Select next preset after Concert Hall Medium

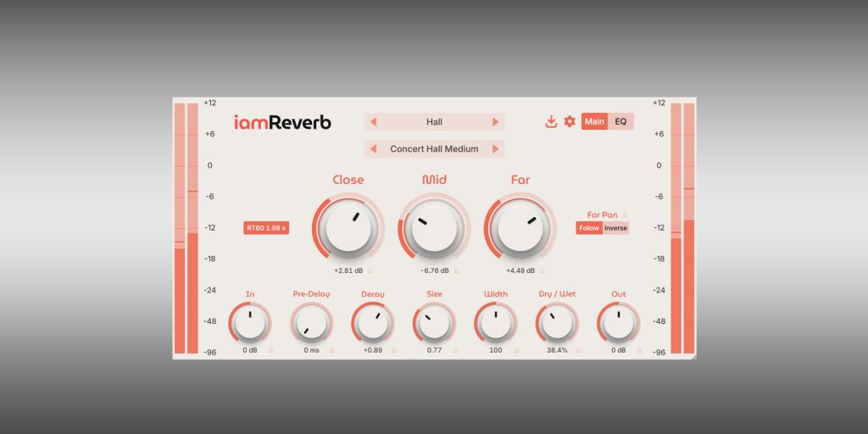pyautogui.click(x=495, y=149)
